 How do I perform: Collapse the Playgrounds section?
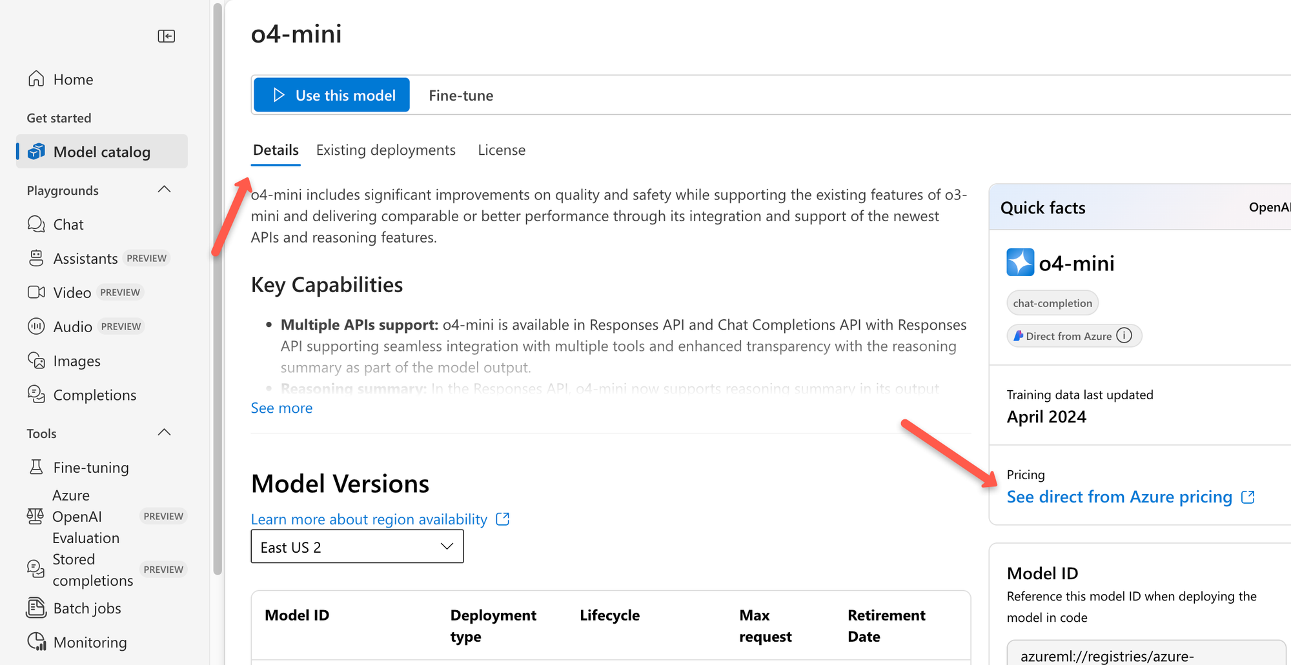coord(163,190)
